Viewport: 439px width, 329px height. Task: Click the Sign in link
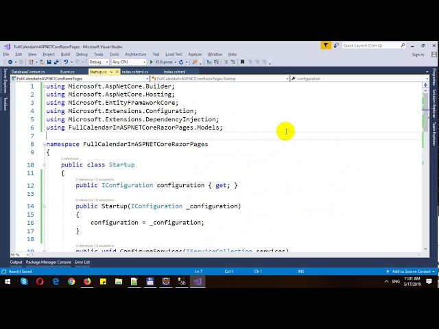418,55
